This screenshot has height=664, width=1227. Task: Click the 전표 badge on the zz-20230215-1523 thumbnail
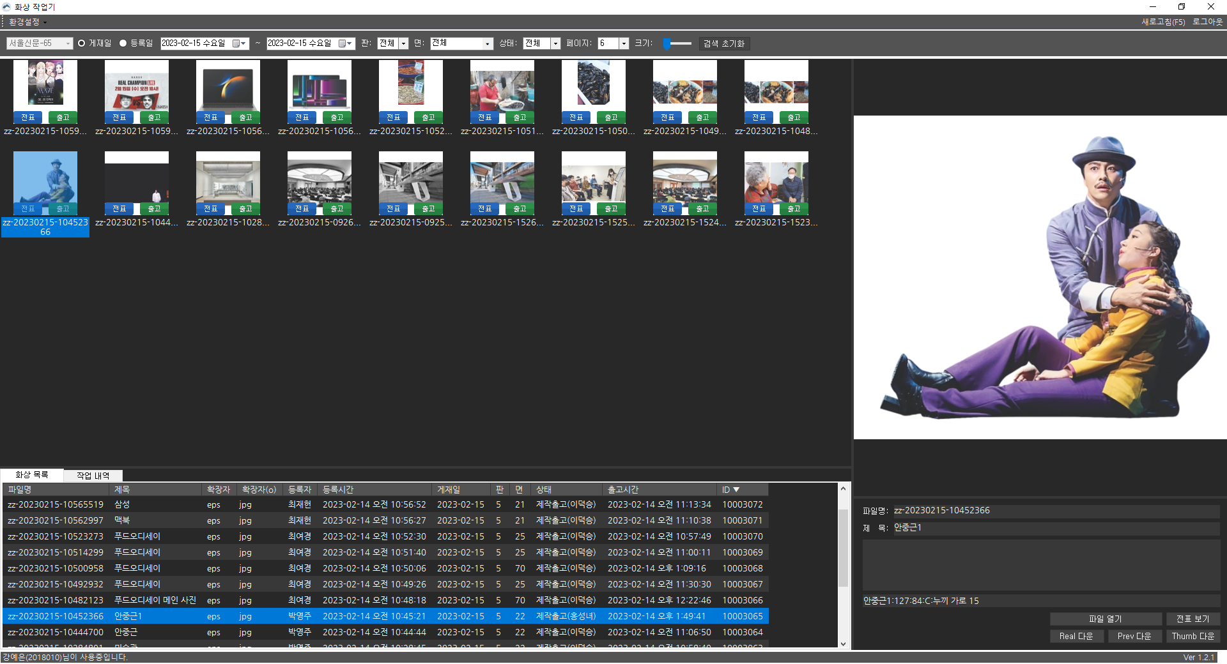tap(759, 209)
